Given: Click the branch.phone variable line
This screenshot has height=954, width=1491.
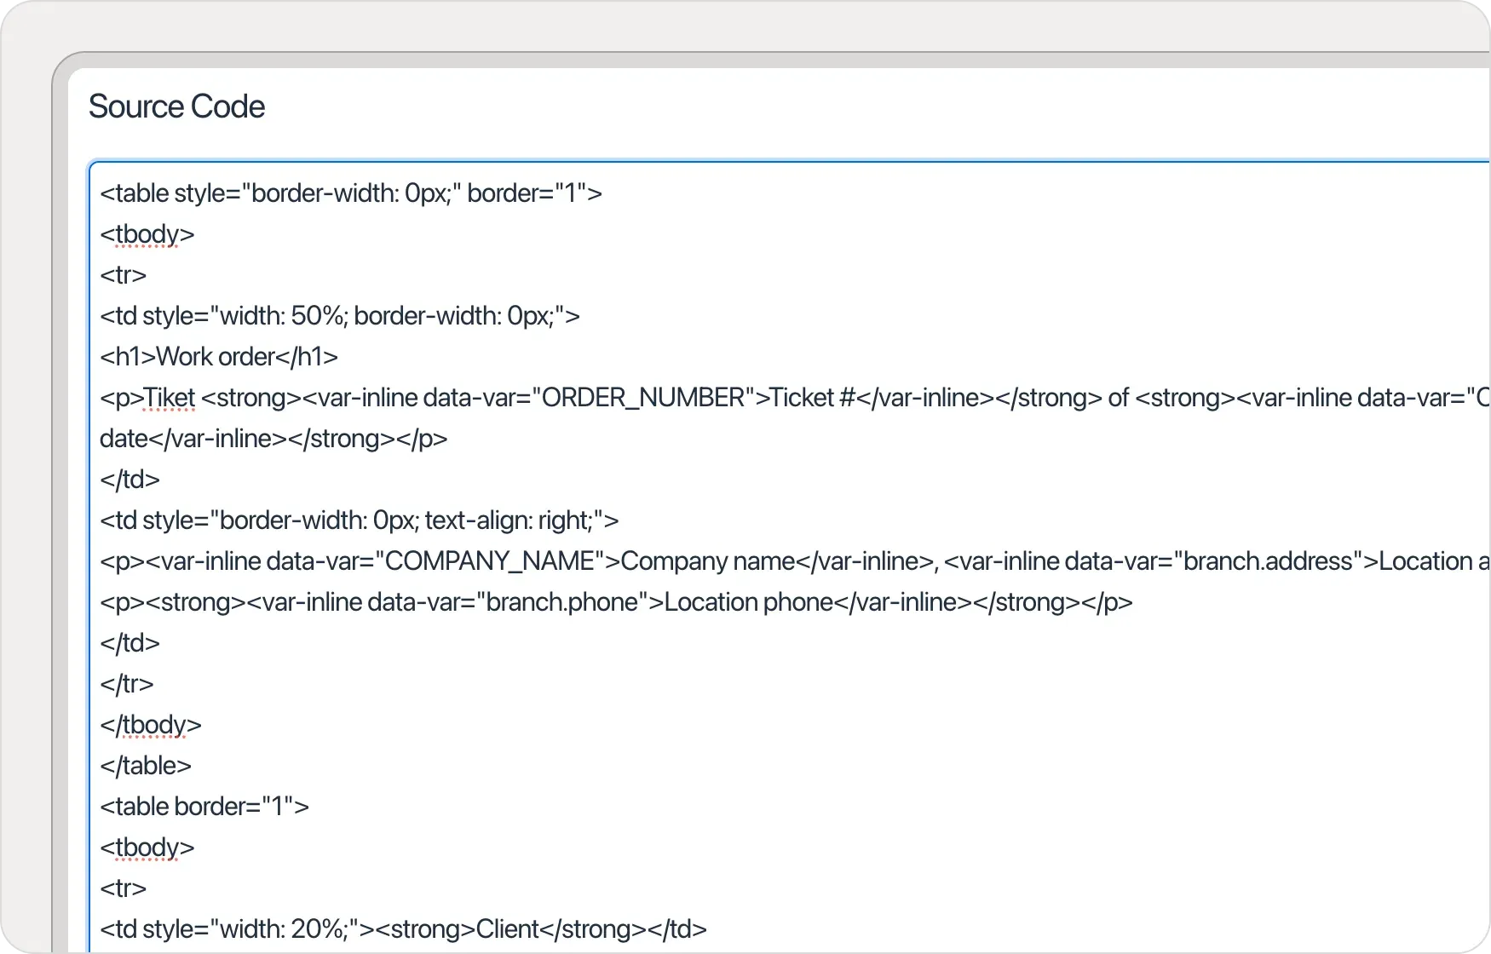Looking at the screenshot, I should (564, 601).
